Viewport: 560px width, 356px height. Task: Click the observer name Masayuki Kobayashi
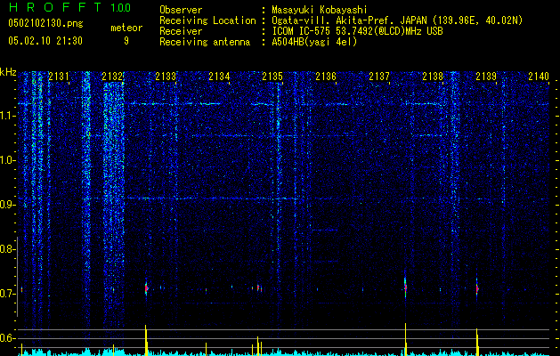(x=320, y=10)
